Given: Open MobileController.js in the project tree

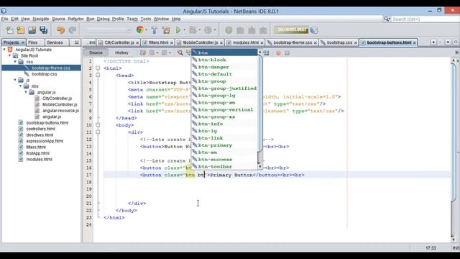Looking at the screenshot, I should [60, 104].
